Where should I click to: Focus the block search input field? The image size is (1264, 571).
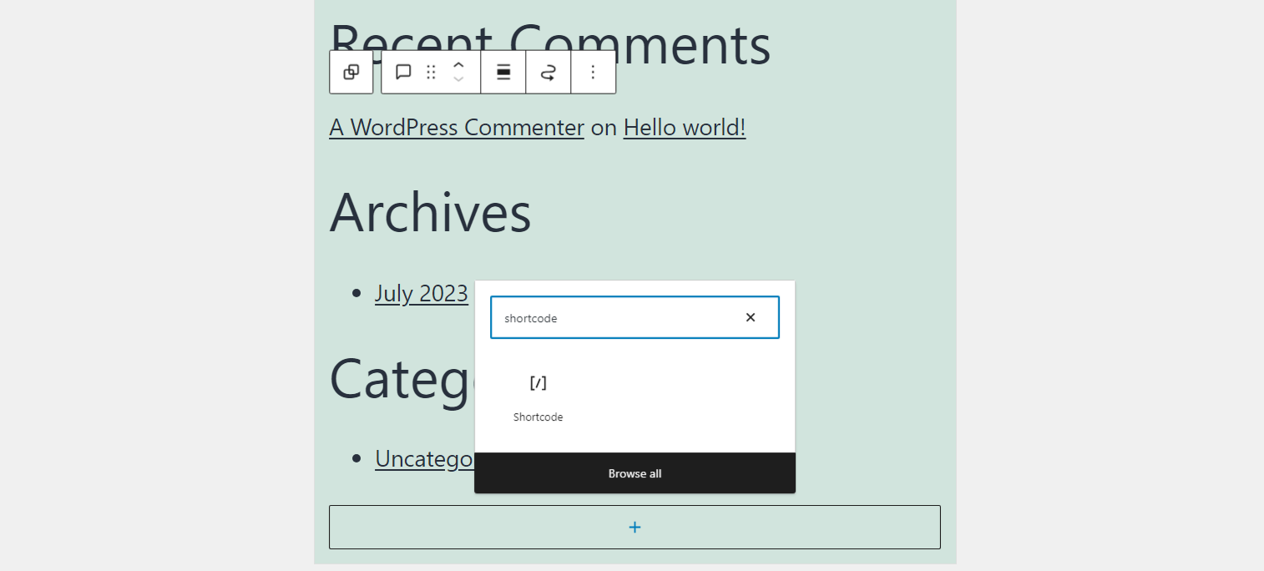click(618, 317)
